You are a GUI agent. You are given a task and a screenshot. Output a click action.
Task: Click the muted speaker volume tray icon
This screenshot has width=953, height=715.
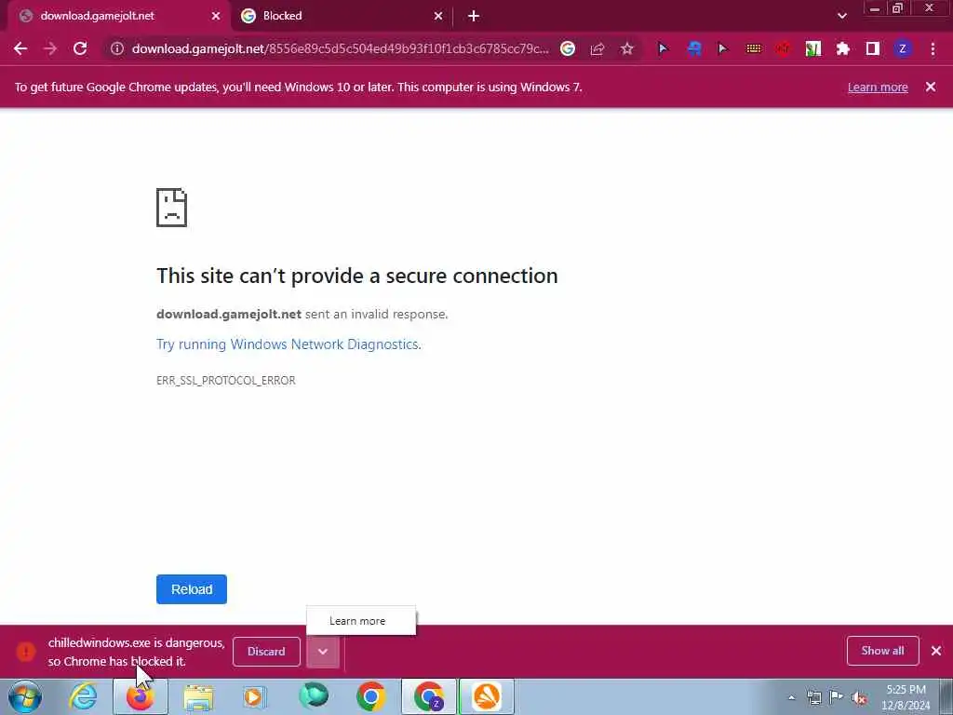tap(859, 697)
